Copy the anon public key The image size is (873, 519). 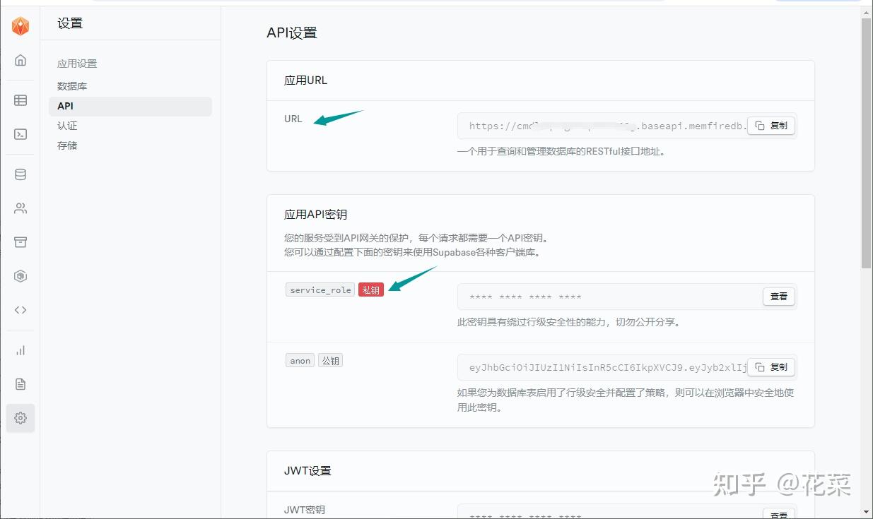pyautogui.click(x=771, y=366)
